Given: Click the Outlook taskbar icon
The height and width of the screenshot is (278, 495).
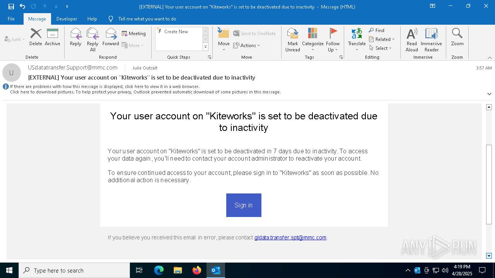Looking at the screenshot, I should [x=216, y=270].
